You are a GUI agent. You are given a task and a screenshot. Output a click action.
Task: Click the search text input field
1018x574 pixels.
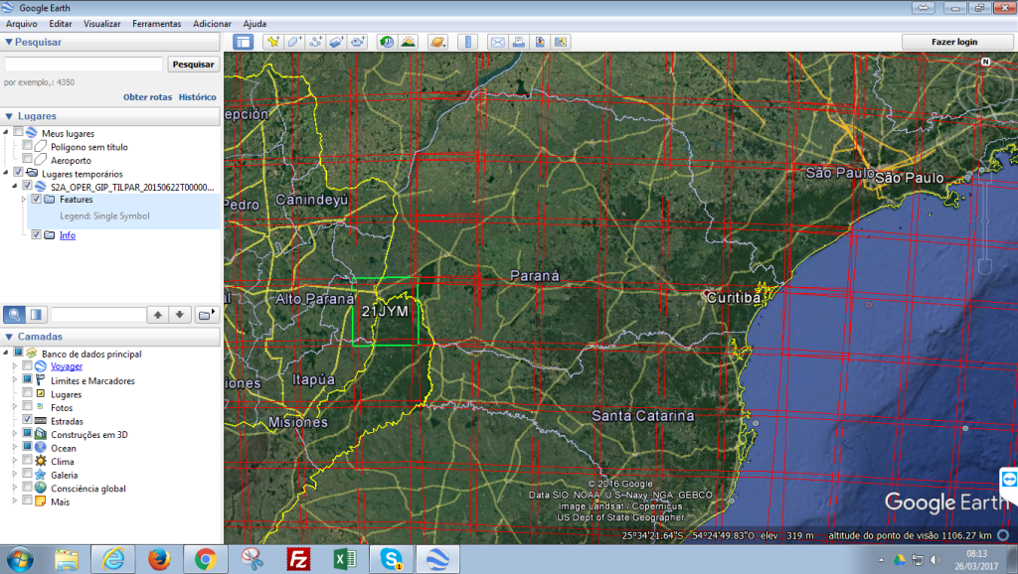[84, 64]
